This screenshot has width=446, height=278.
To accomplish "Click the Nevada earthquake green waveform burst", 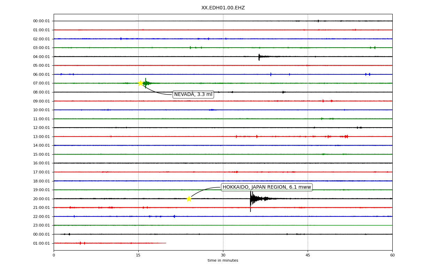I will point(148,83).
